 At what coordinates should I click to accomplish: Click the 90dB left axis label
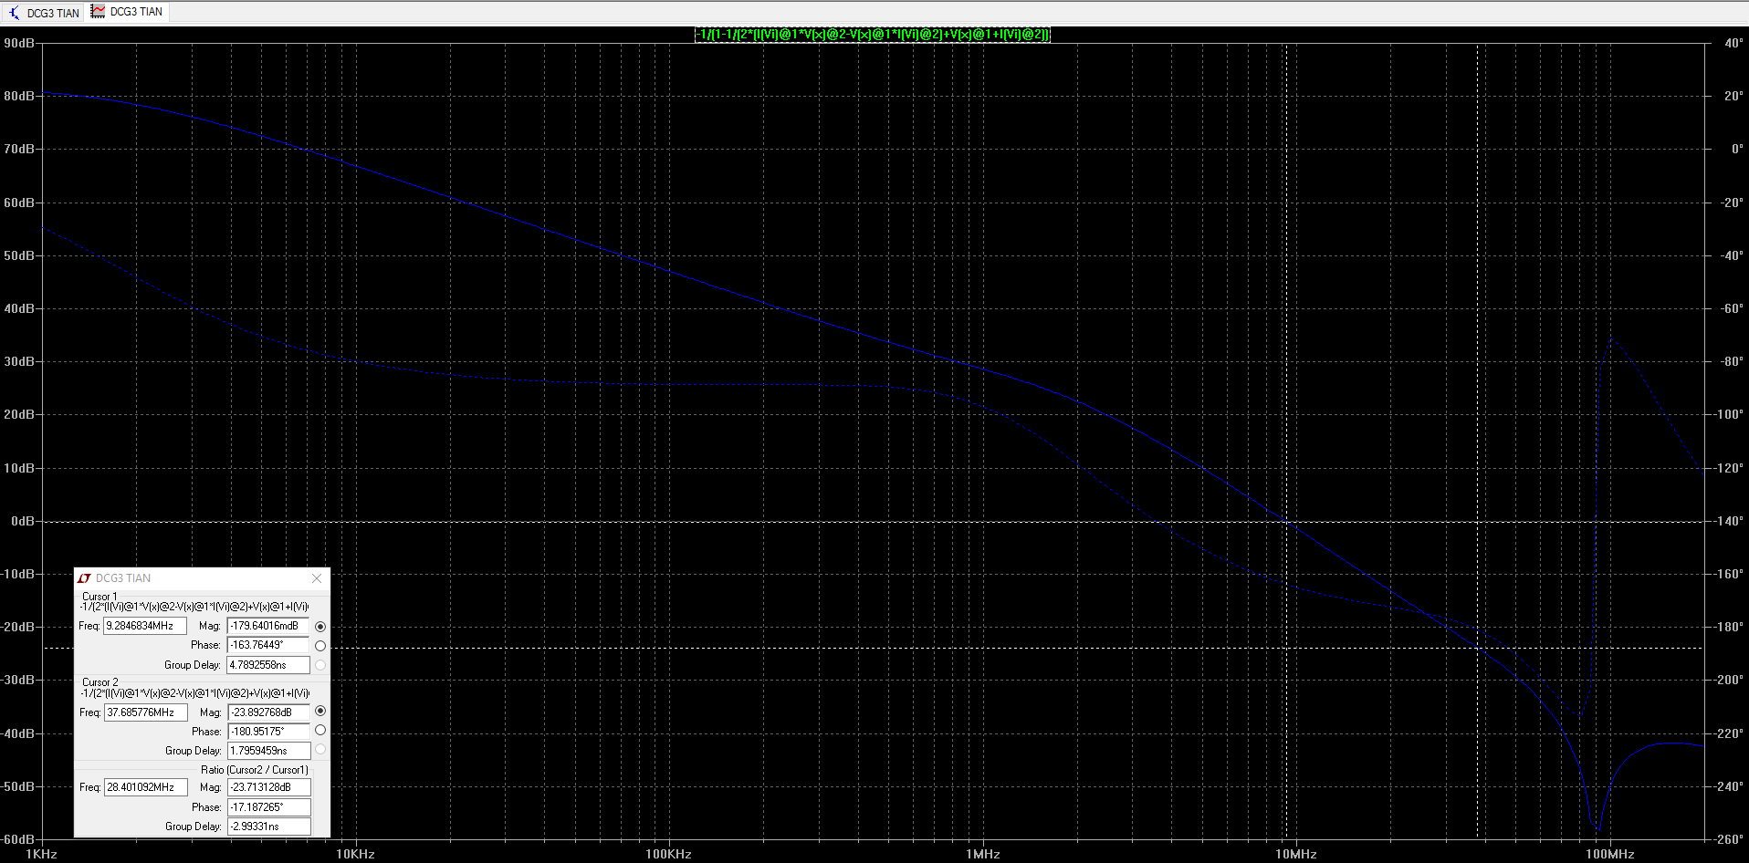[x=19, y=44]
